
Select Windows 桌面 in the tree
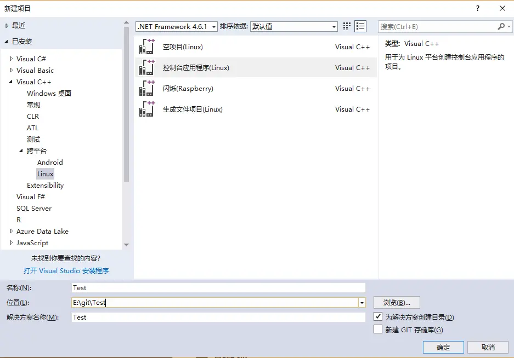pyautogui.click(x=49, y=93)
